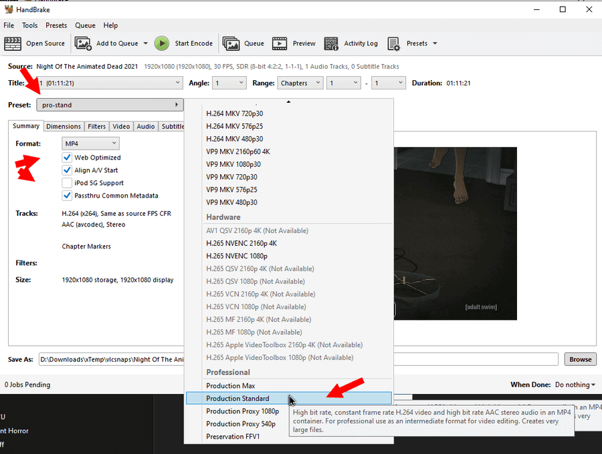Open the When Done dropdown
Image resolution: width=602 pixels, height=454 pixels.
[x=576, y=385]
